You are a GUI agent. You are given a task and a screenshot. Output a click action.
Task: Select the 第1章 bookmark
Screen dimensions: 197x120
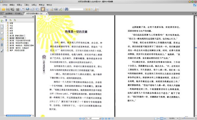click(17, 36)
